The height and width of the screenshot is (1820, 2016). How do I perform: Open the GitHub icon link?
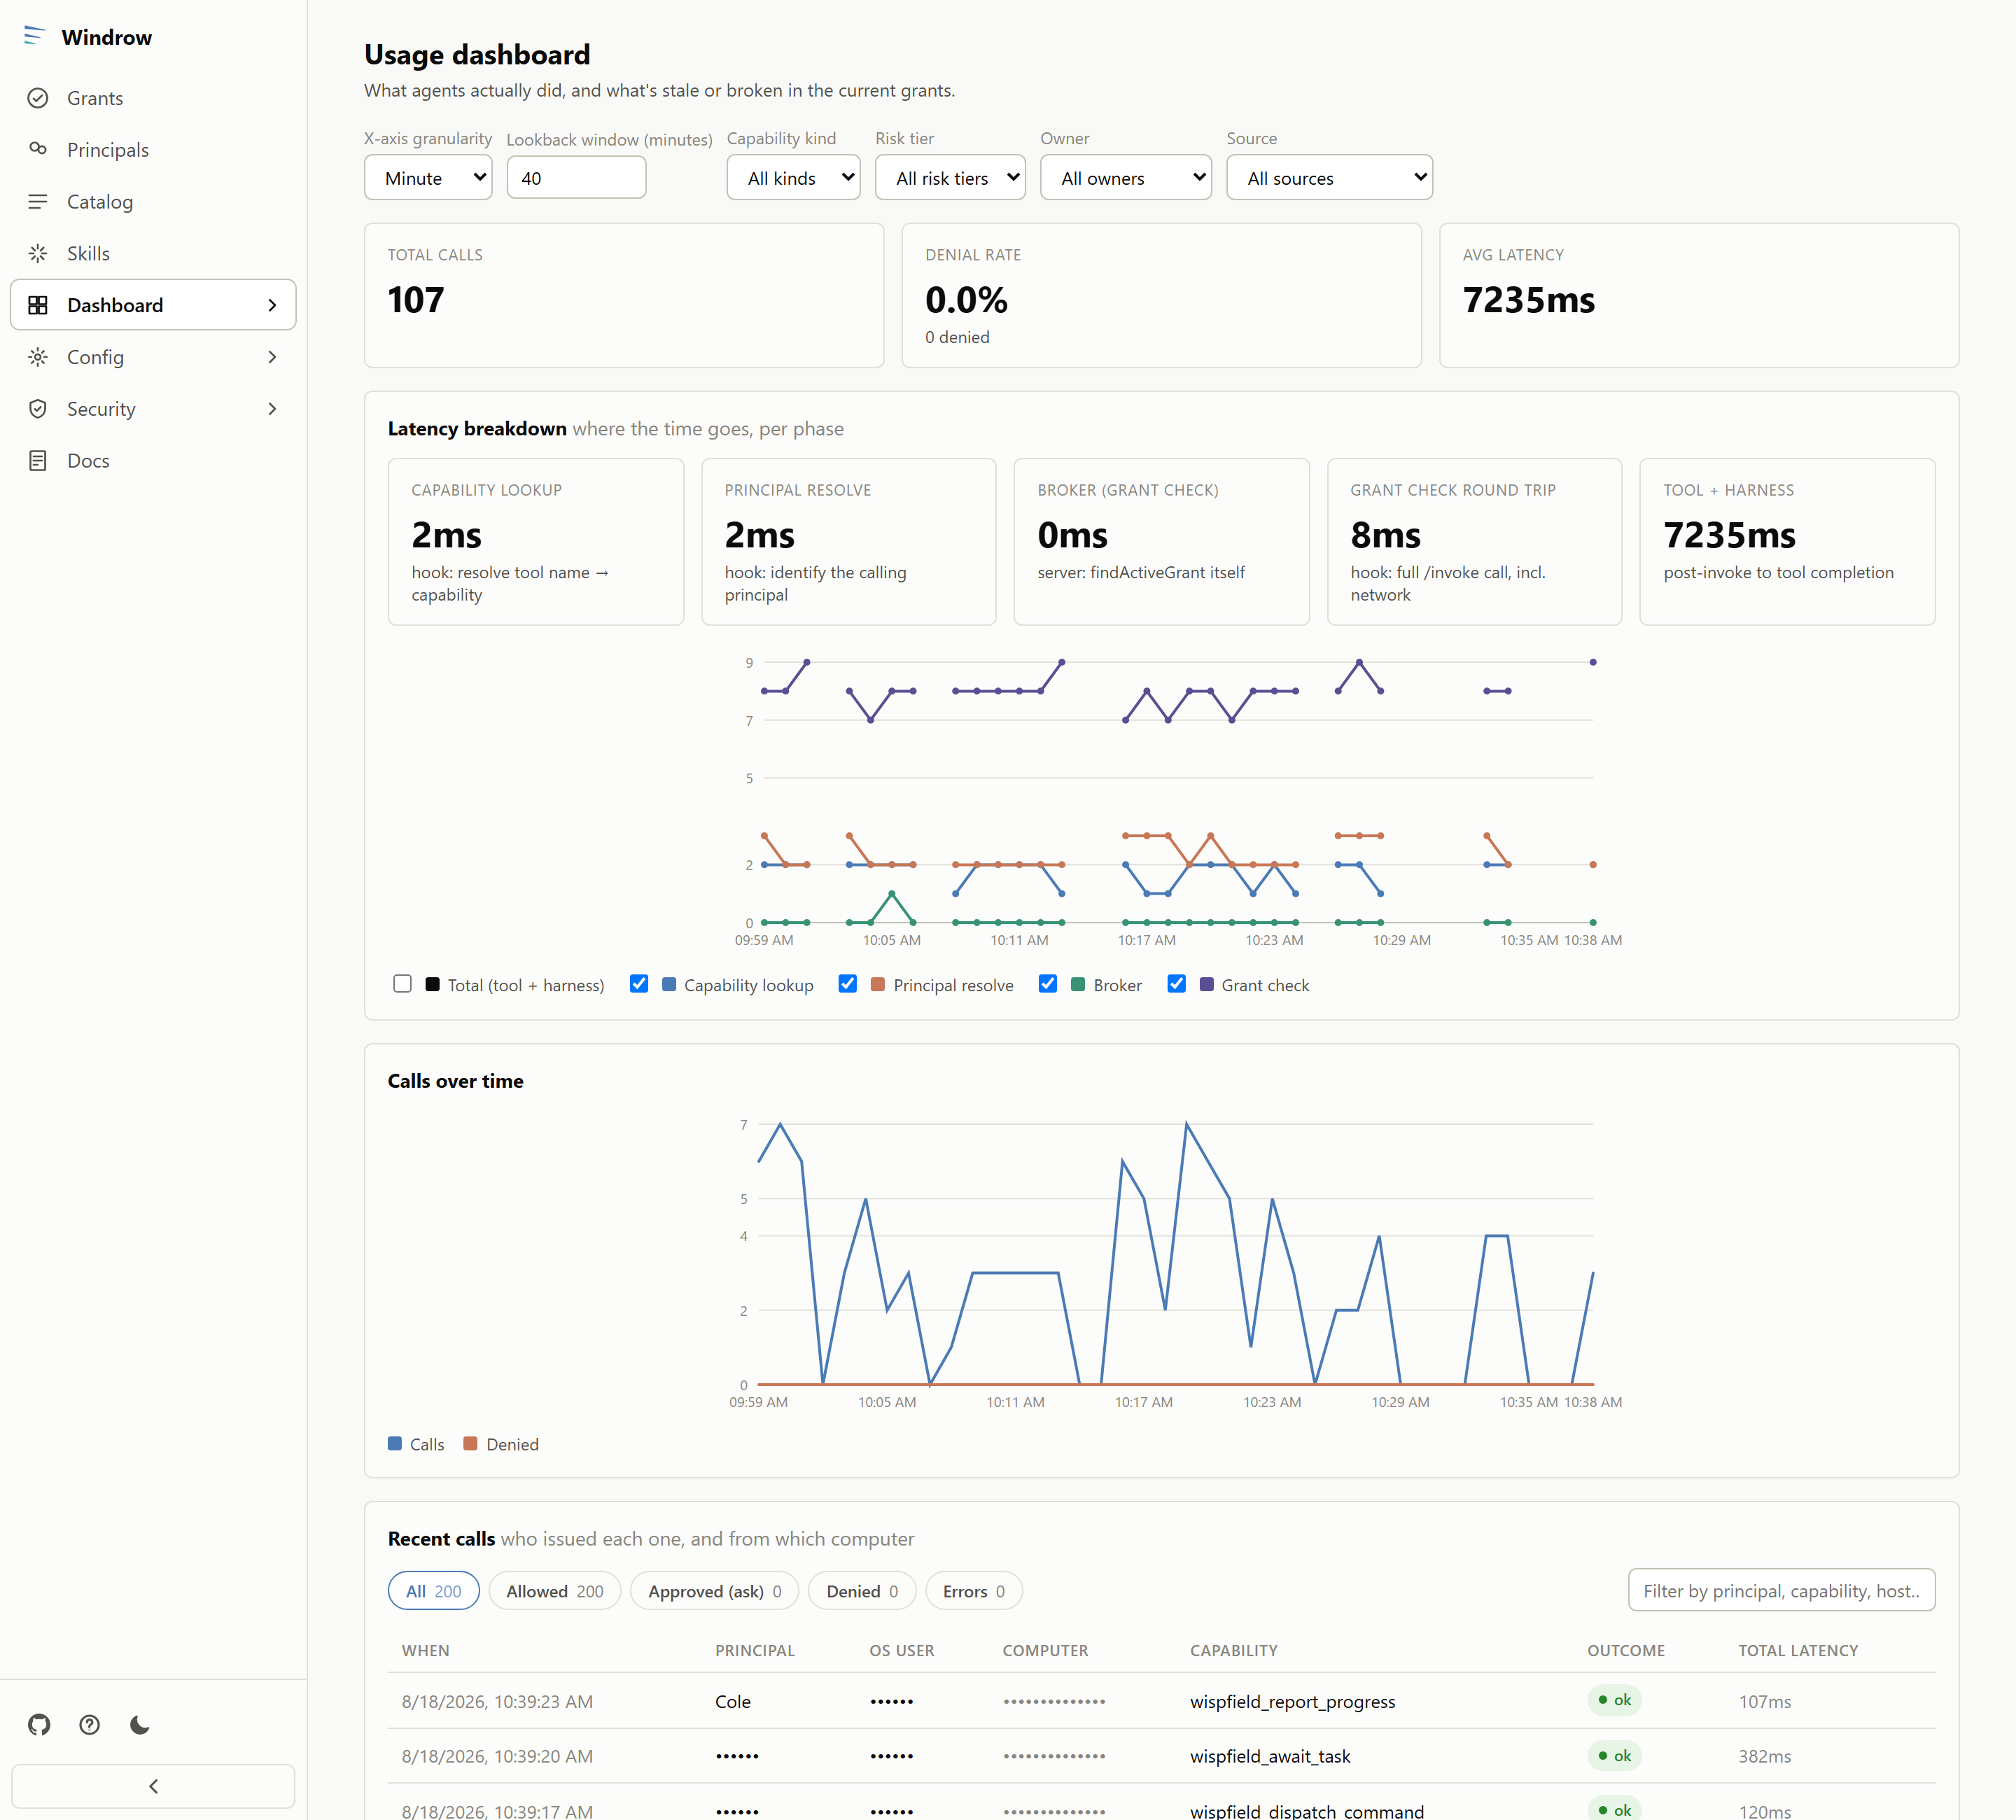click(39, 1724)
